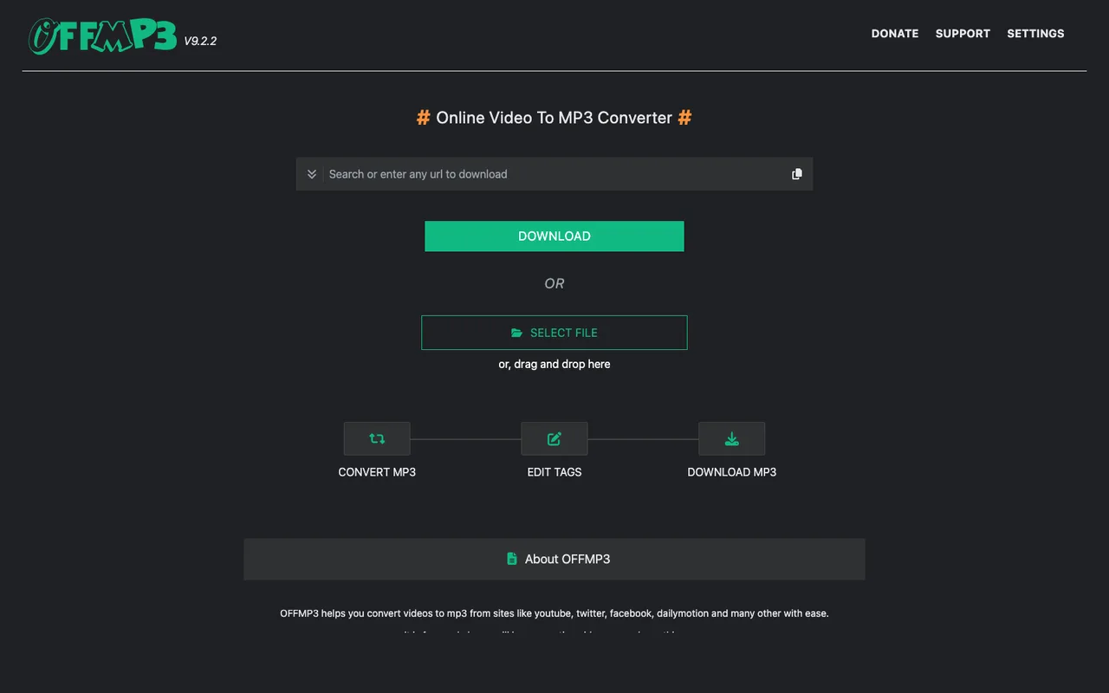The image size is (1109, 693).
Task: Click the drag and drop here text area
Action: 554,364
